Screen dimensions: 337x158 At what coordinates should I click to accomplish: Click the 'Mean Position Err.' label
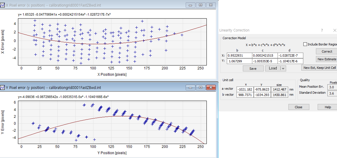pyautogui.click(x=312, y=87)
